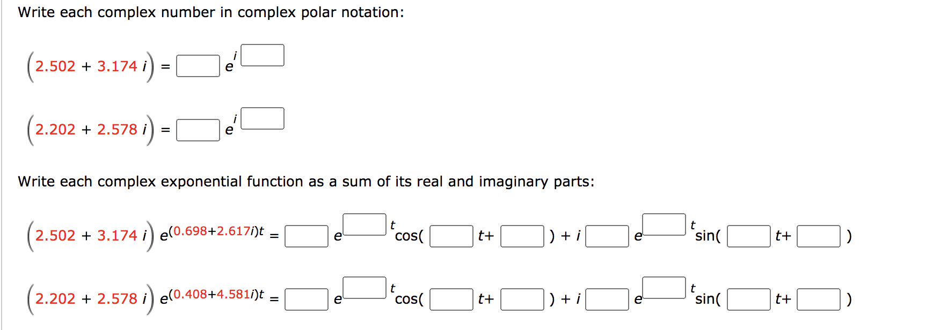Click the cosine frequency box in row with 0.698+2.617i

coord(452,236)
